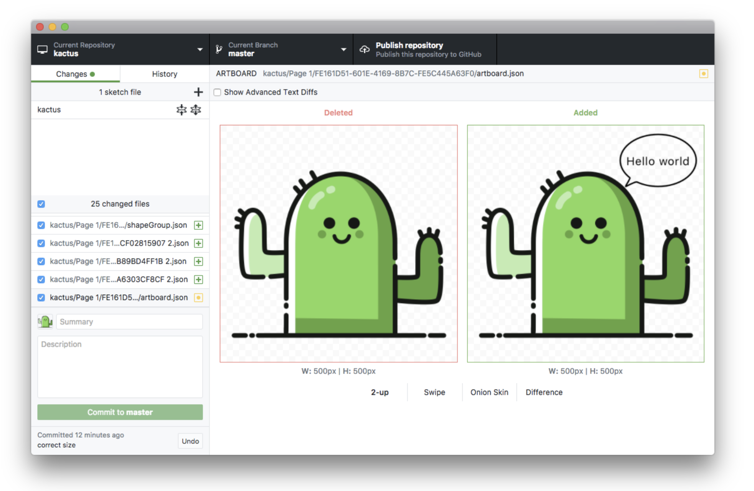754x491 pixels.
Task: Click the first snowflake-like icon beside kactus
Action: pos(181,110)
